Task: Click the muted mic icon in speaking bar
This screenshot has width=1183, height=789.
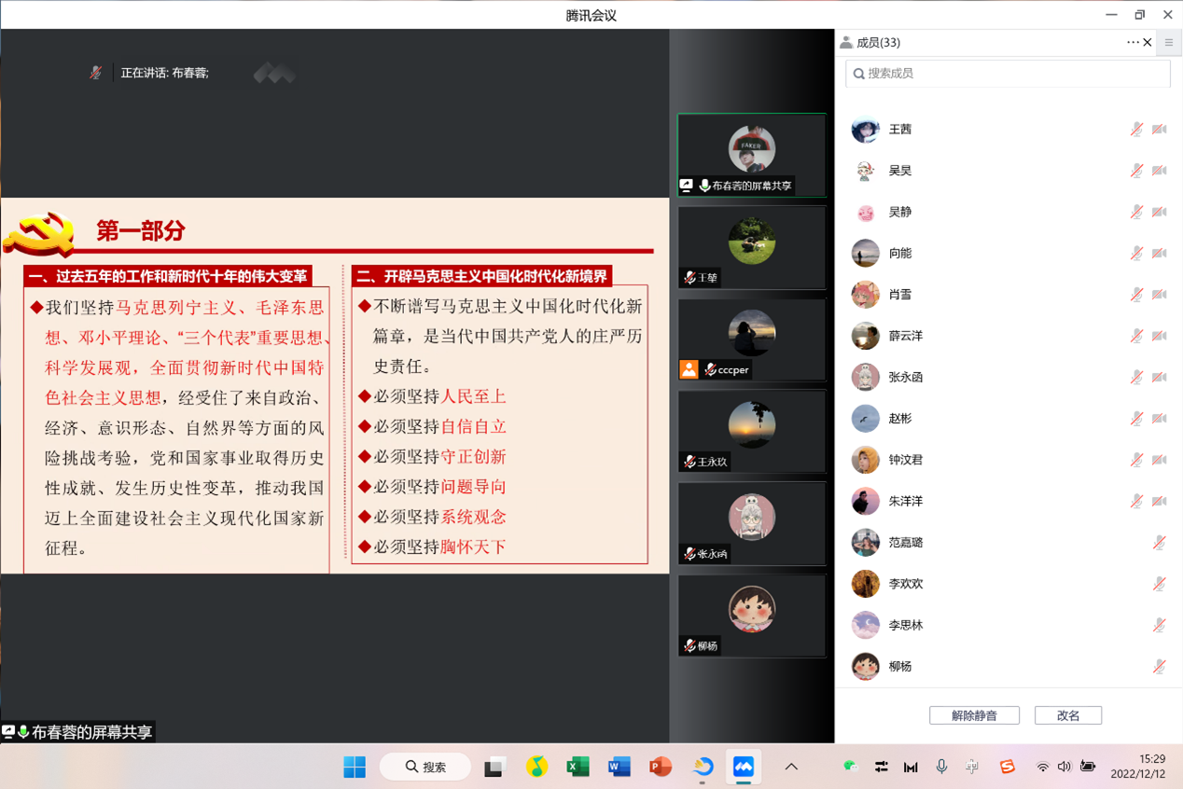Action: pos(96,73)
